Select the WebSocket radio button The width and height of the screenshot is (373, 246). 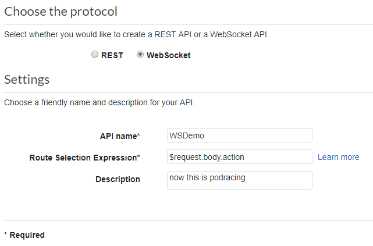point(140,55)
